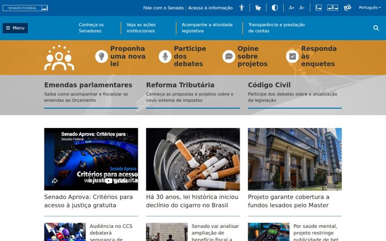Screen dimensions: 386x241
Task: Click the Senado Federal logo
Action: point(25,8)
